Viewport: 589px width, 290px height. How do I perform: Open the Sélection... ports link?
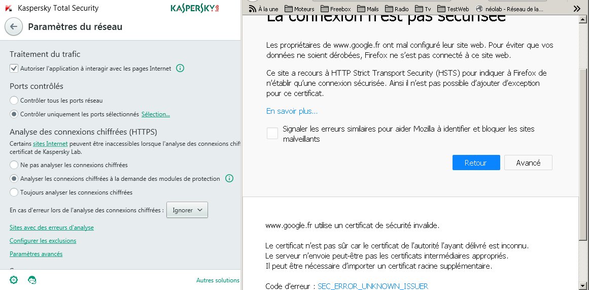click(x=156, y=114)
